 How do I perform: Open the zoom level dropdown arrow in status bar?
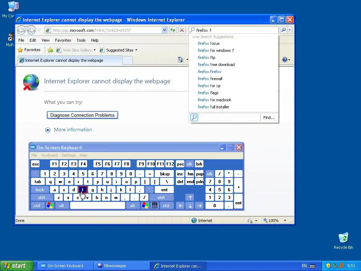point(285,221)
